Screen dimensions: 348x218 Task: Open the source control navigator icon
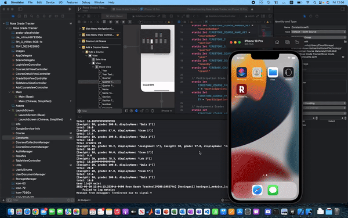click(19, 16)
